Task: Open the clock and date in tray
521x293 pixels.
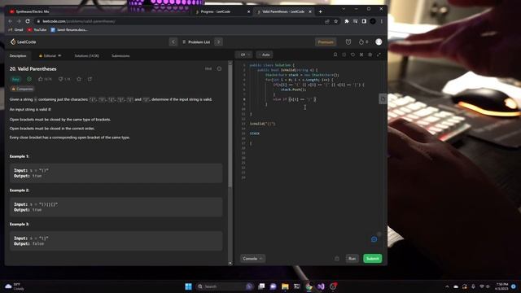Action: (x=501, y=286)
